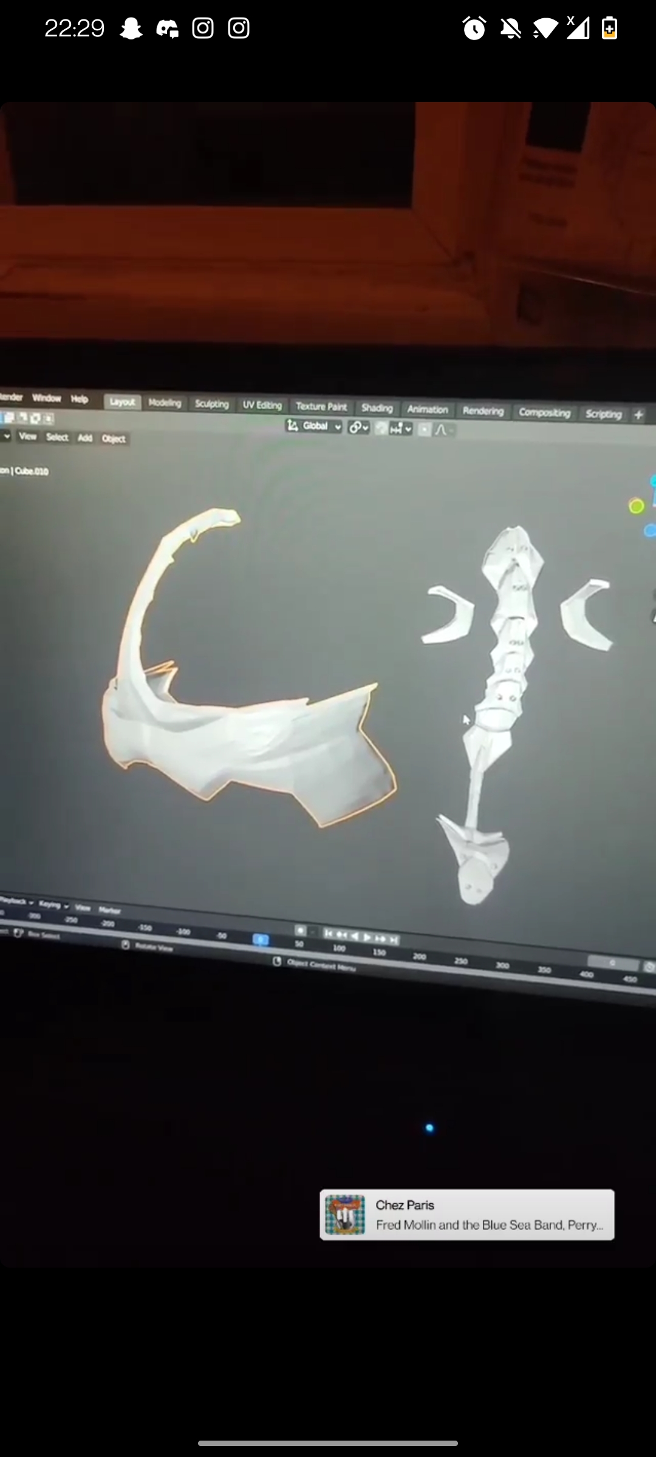Switch to the Layout workspace tab
656x1457 pixels.
click(122, 402)
